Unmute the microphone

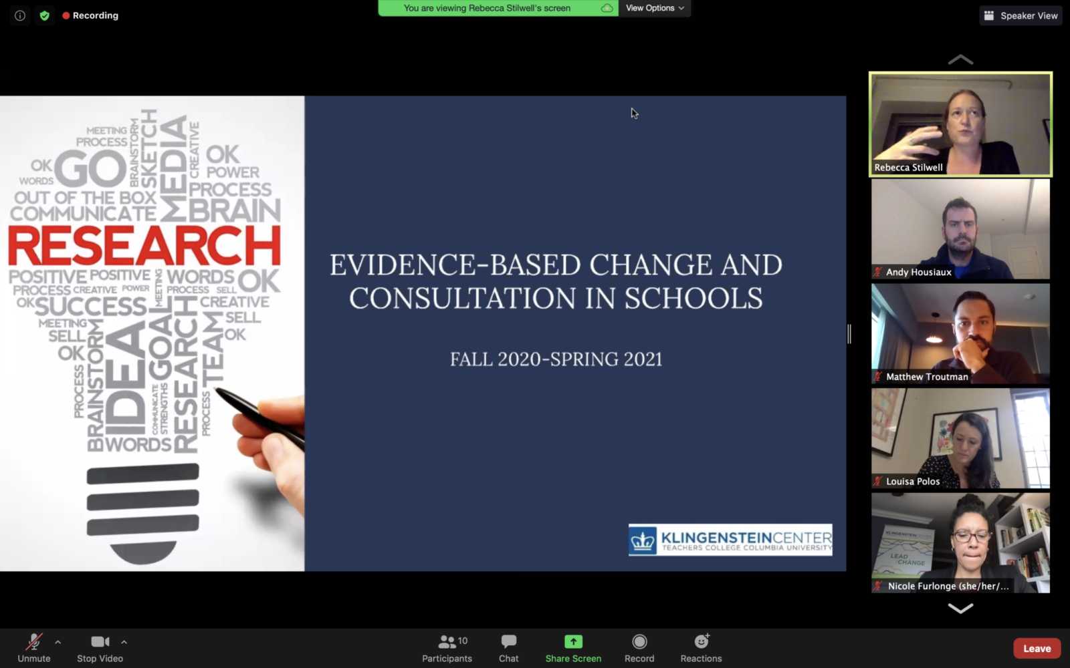click(x=33, y=648)
